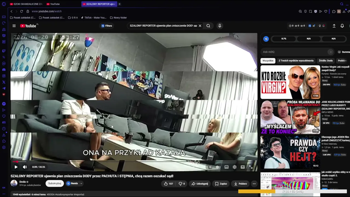Like the video with 107 likes
The height and width of the screenshot is (197, 350).
[168, 184]
